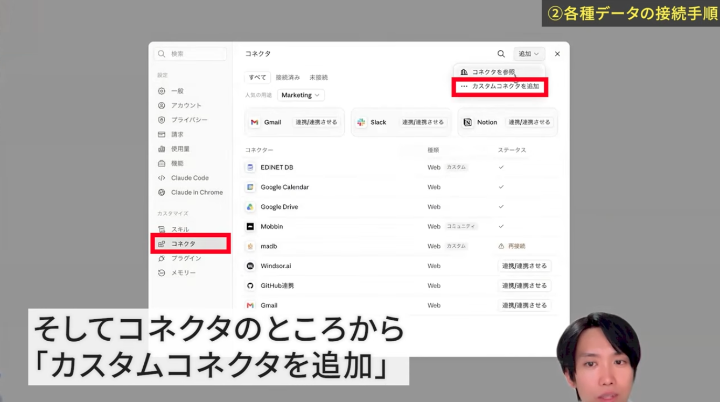This screenshot has height=402, width=720.
Task: Switch to the 未接続 tab
Action: (318, 77)
